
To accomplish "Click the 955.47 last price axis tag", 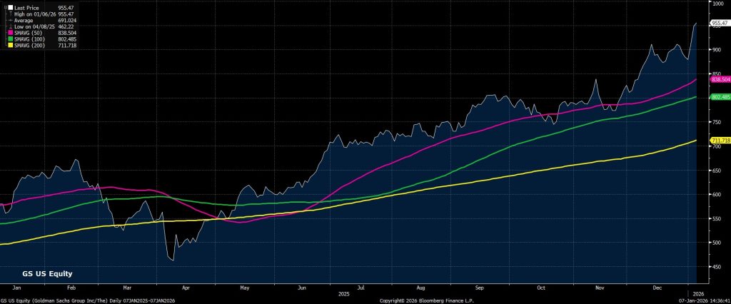I will coord(720,24).
